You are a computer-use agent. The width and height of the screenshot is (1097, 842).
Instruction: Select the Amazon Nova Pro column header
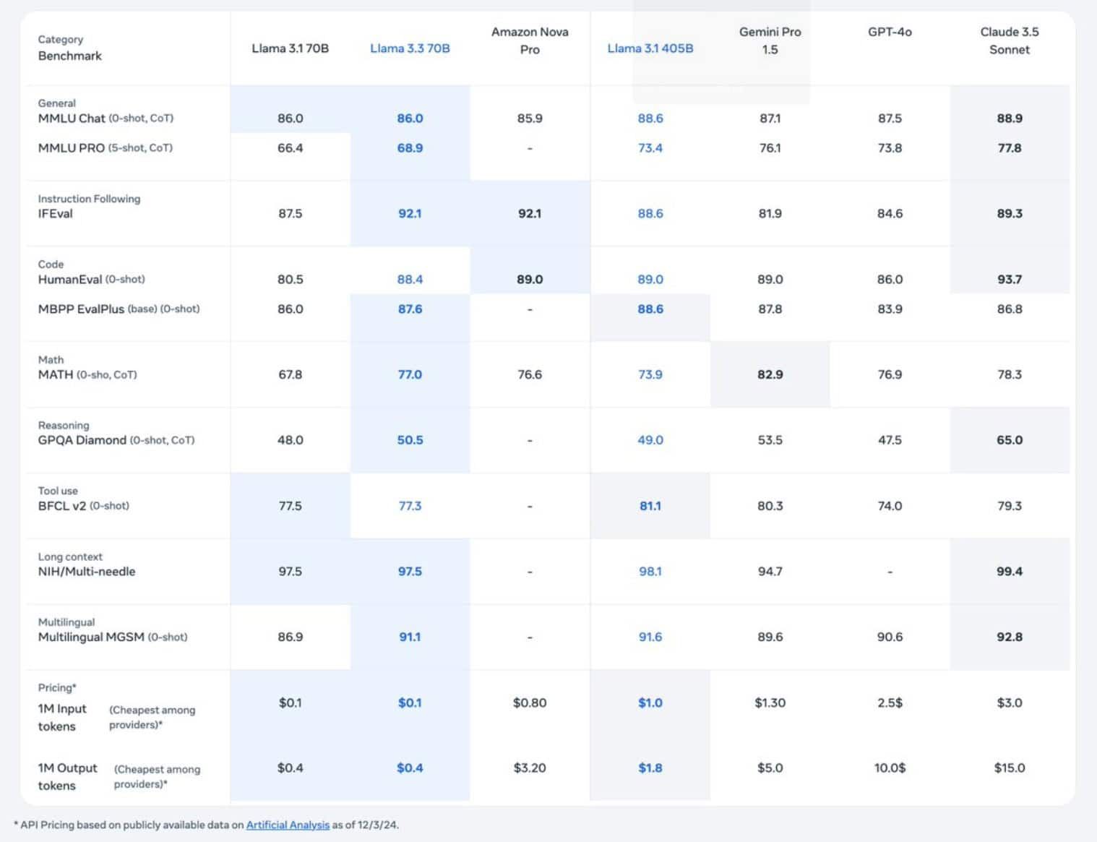[530, 40]
